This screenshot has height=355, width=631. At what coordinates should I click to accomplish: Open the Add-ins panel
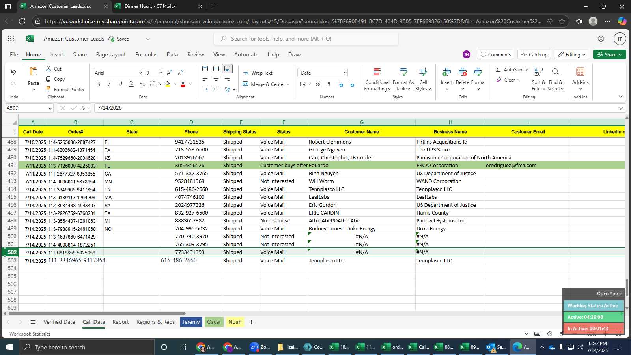[580, 78]
